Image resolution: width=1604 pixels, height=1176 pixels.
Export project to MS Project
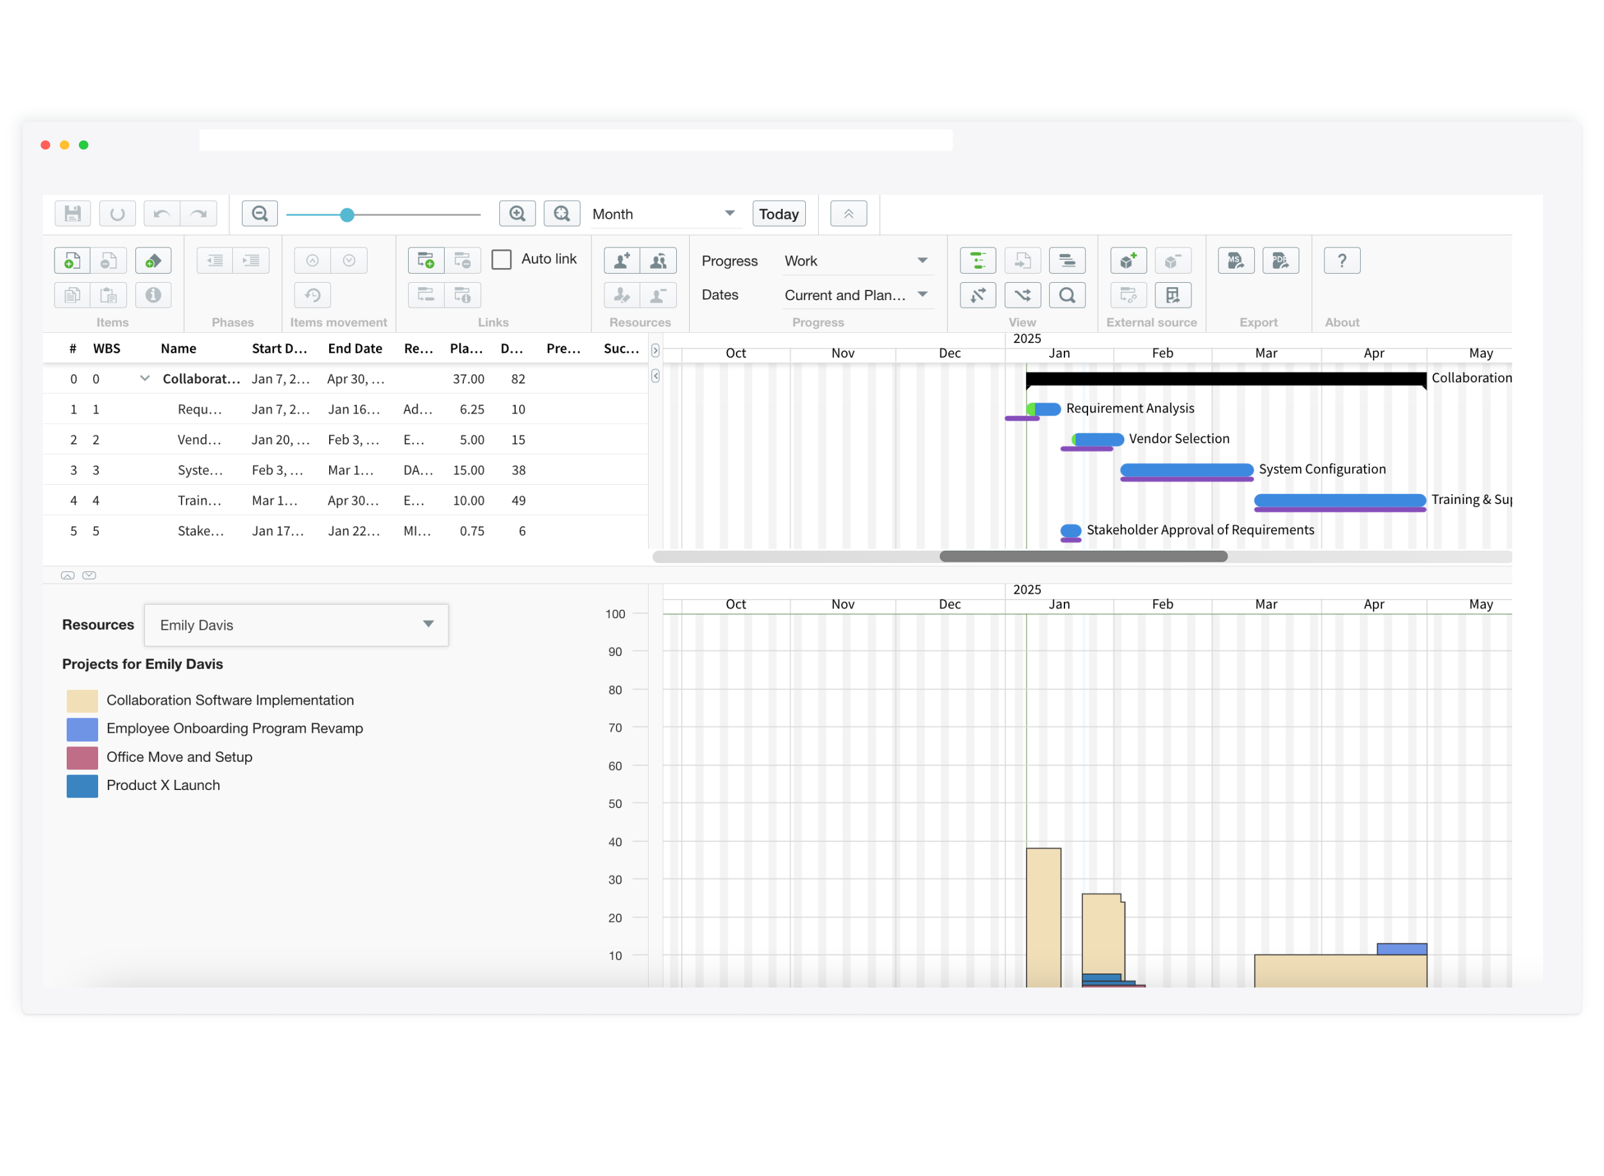coord(1235,260)
